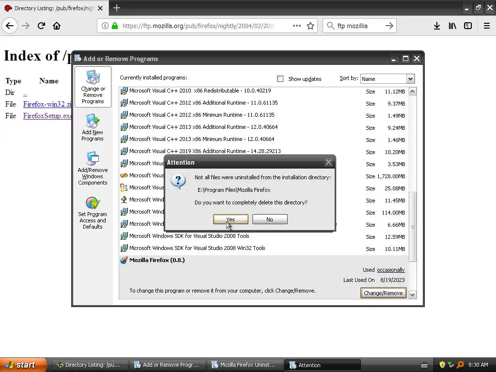
Task: Click No in the Attention dialog
Action: [x=270, y=219]
